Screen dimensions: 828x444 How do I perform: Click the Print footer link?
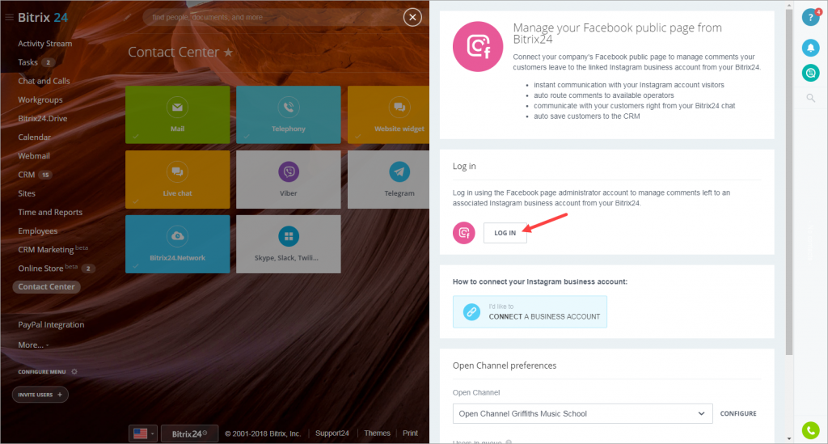point(410,433)
